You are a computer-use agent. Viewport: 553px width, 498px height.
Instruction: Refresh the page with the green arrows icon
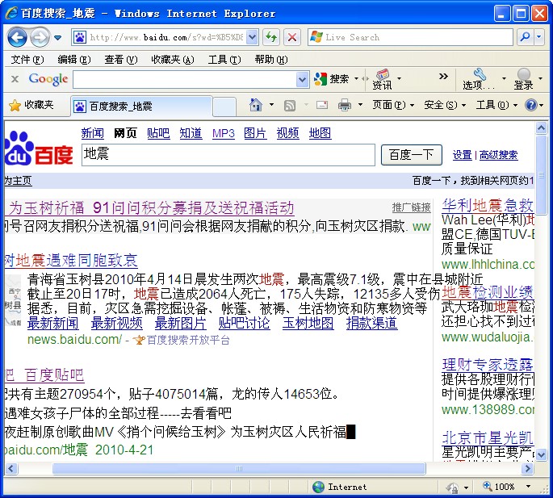pos(271,37)
